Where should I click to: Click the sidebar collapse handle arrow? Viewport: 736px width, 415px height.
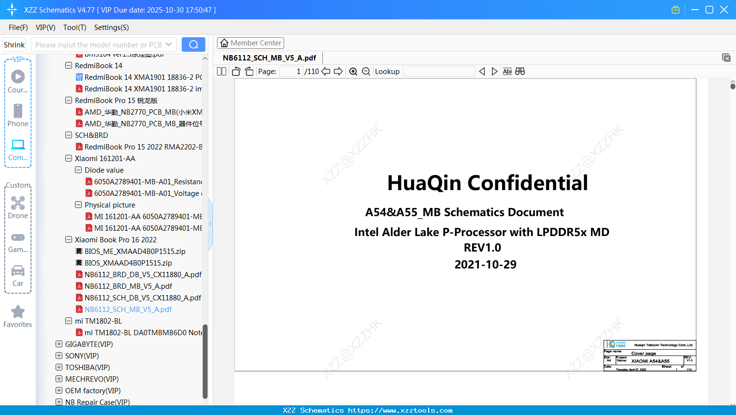(210, 224)
